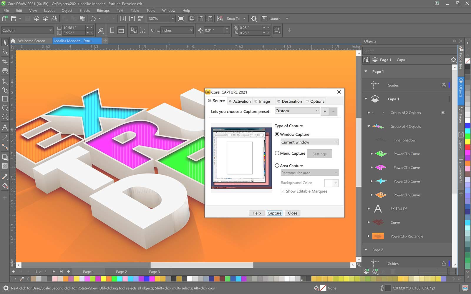The image size is (471, 294).
Task: Click the Objects panel settings gear
Action: point(453,60)
